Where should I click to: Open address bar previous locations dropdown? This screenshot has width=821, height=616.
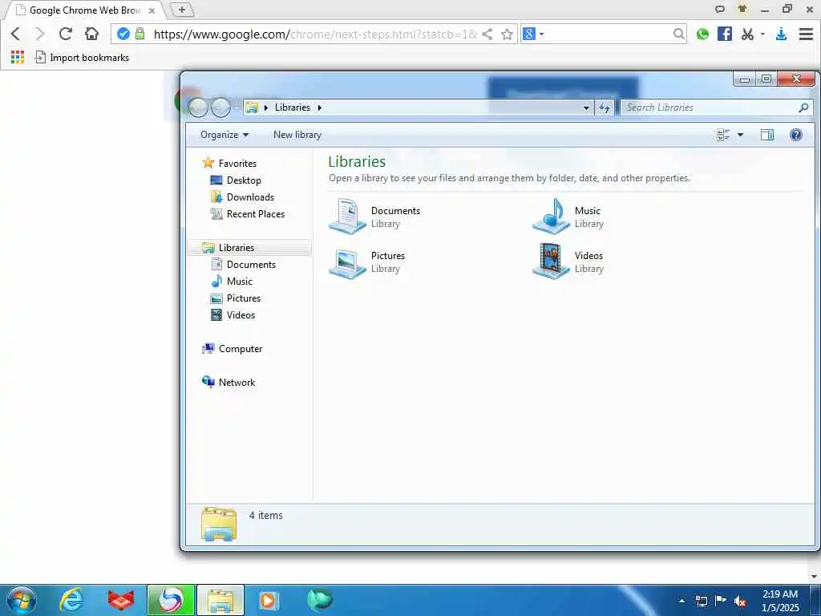pyautogui.click(x=586, y=107)
